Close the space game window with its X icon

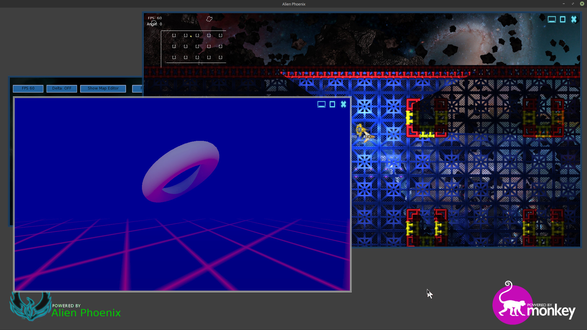574,20
